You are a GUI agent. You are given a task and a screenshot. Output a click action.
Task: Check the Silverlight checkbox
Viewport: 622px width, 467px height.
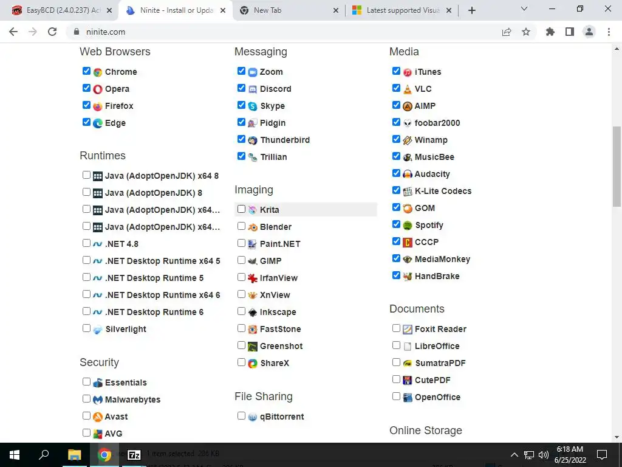tap(86, 328)
